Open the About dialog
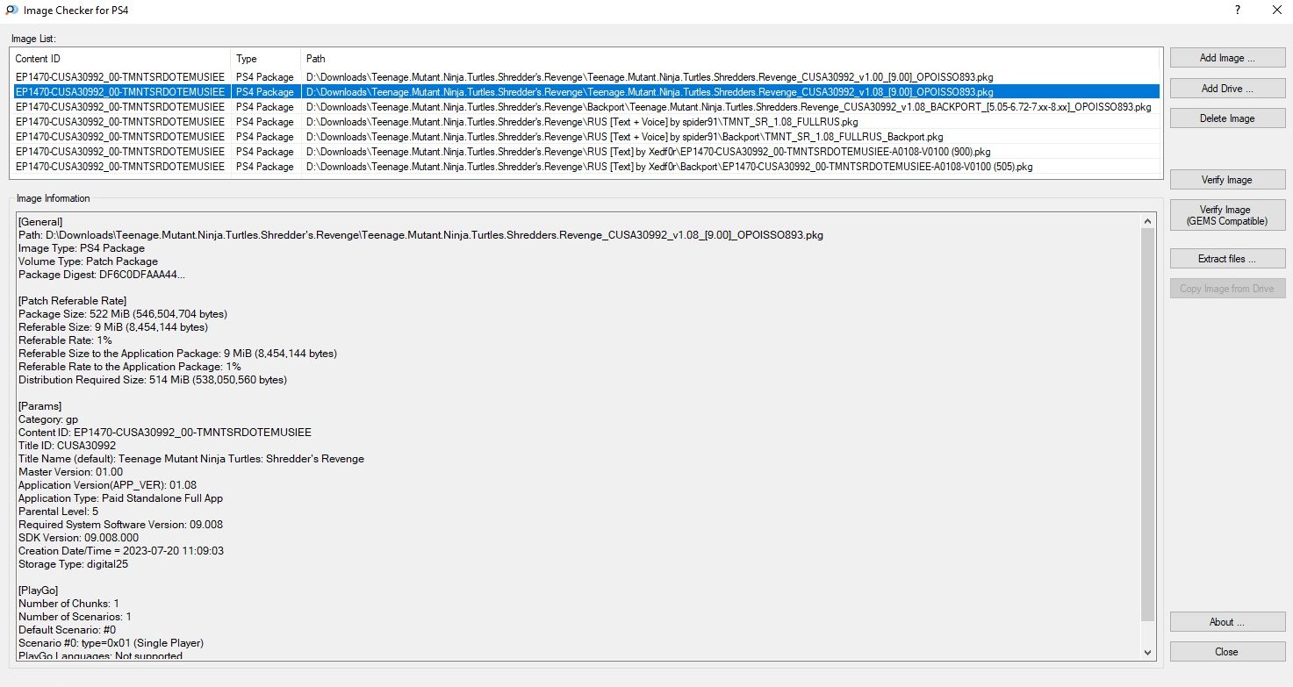The height and width of the screenshot is (687, 1293). (1227, 622)
